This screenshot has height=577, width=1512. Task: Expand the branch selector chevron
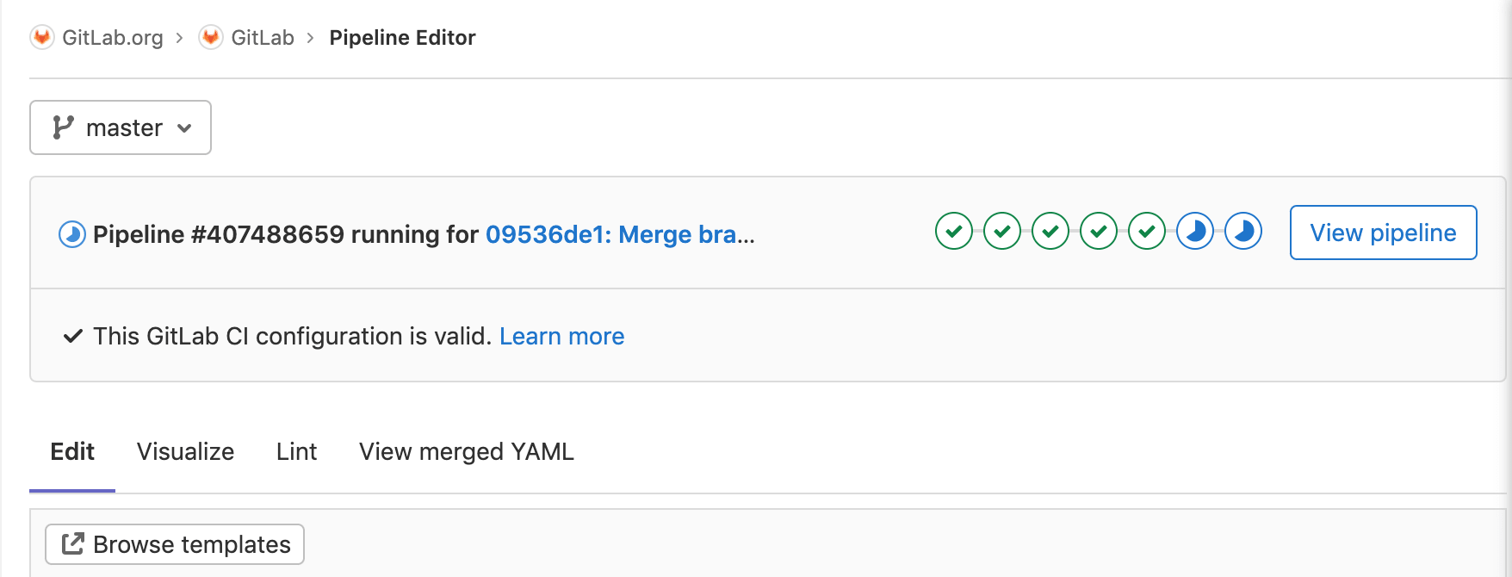tap(183, 127)
